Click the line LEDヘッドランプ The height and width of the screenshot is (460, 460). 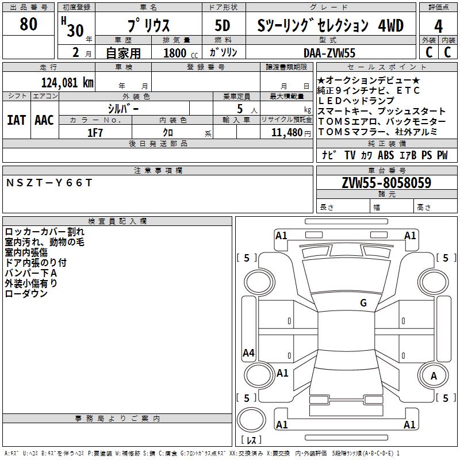click(356, 101)
